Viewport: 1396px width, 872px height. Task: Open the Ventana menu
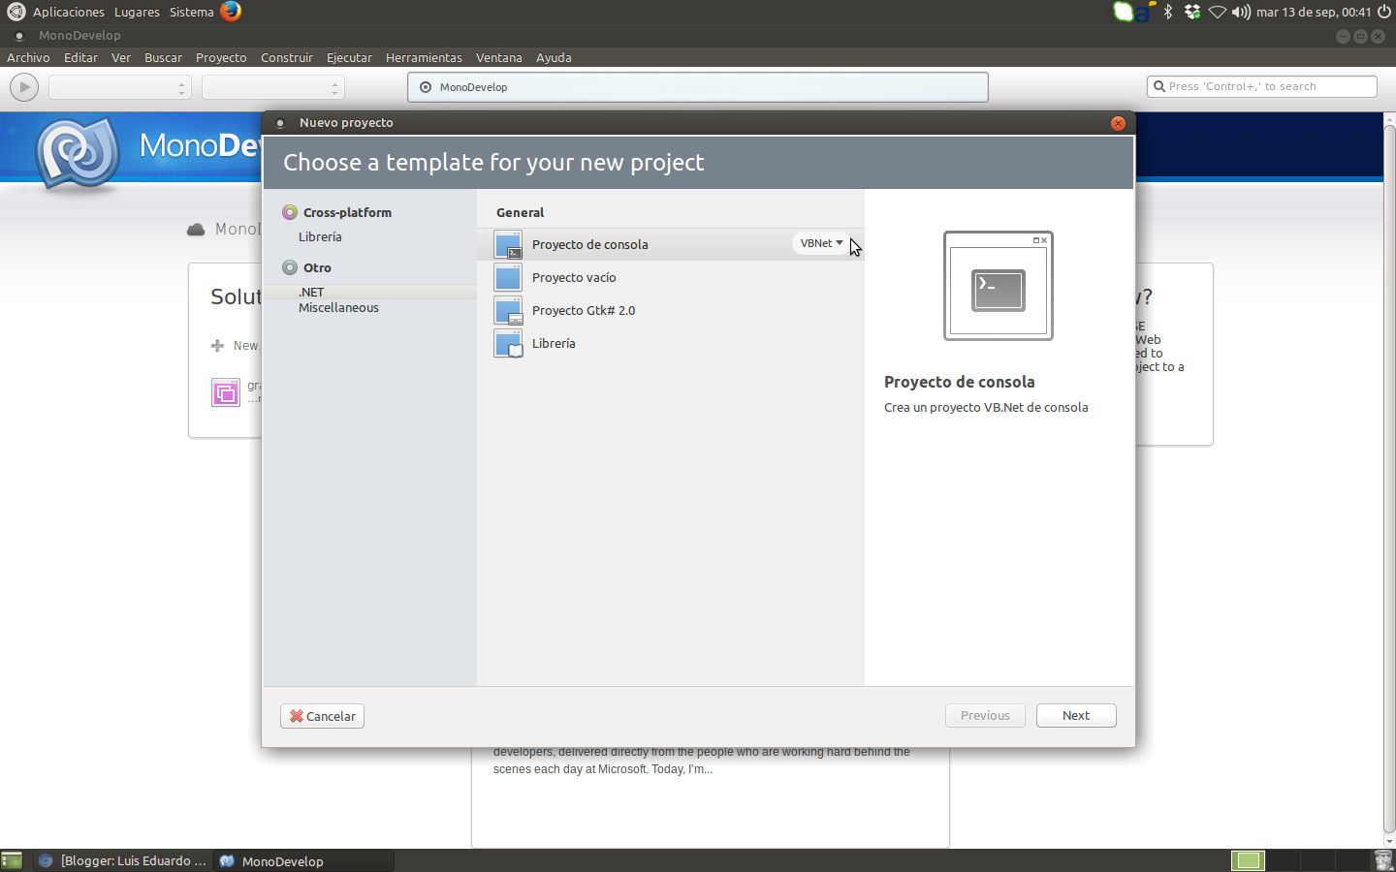pyautogui.click(x=498, y=57)
